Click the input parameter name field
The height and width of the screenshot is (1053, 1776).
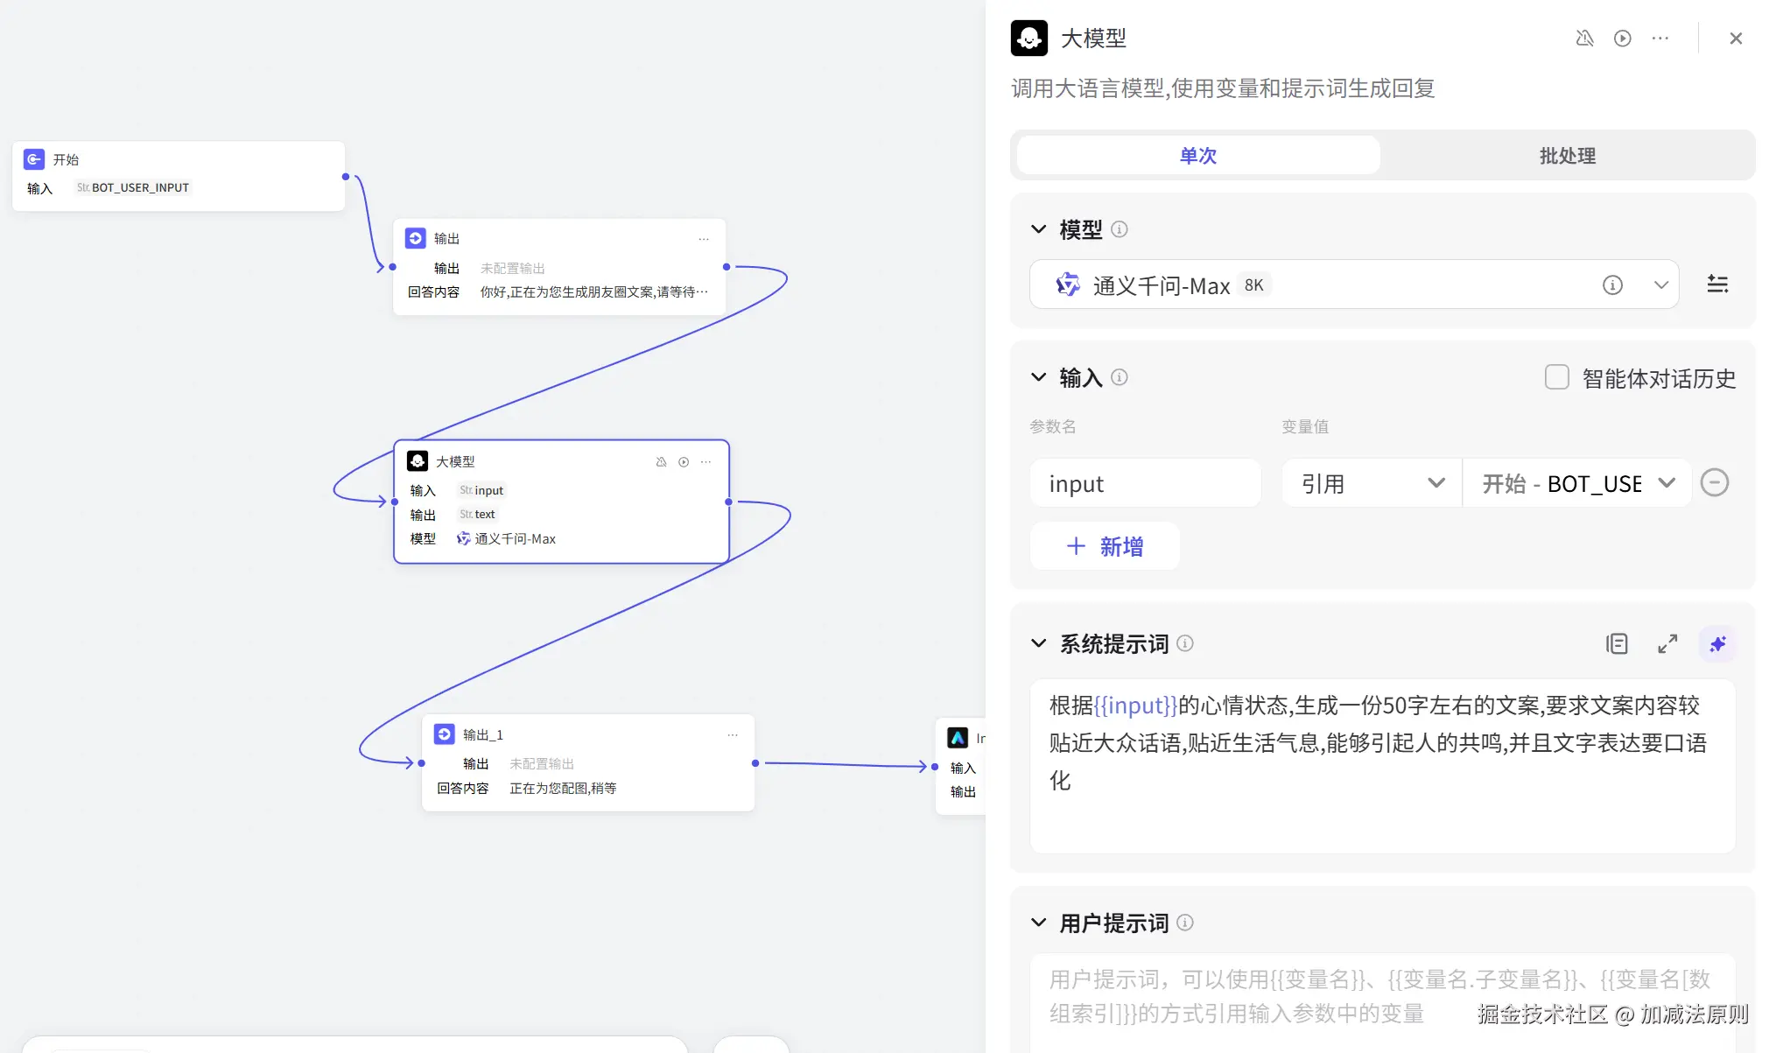click(x=1145, y=482)
